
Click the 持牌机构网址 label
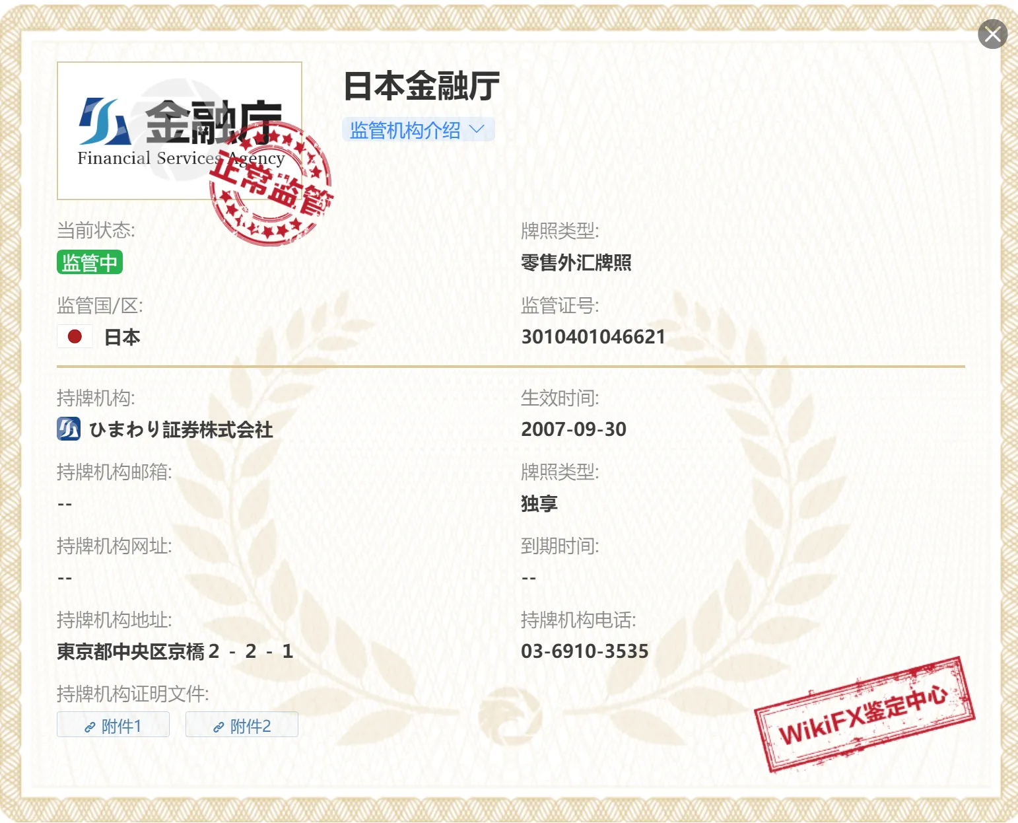tap(114, 546)
